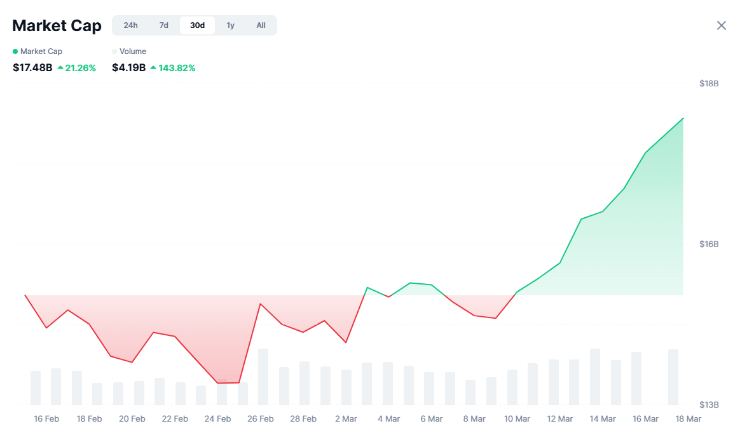The height and width of the screenshot is (428, 740).
Task: Click the green up arrow beside 21.26%
Action: click(60, 67)
